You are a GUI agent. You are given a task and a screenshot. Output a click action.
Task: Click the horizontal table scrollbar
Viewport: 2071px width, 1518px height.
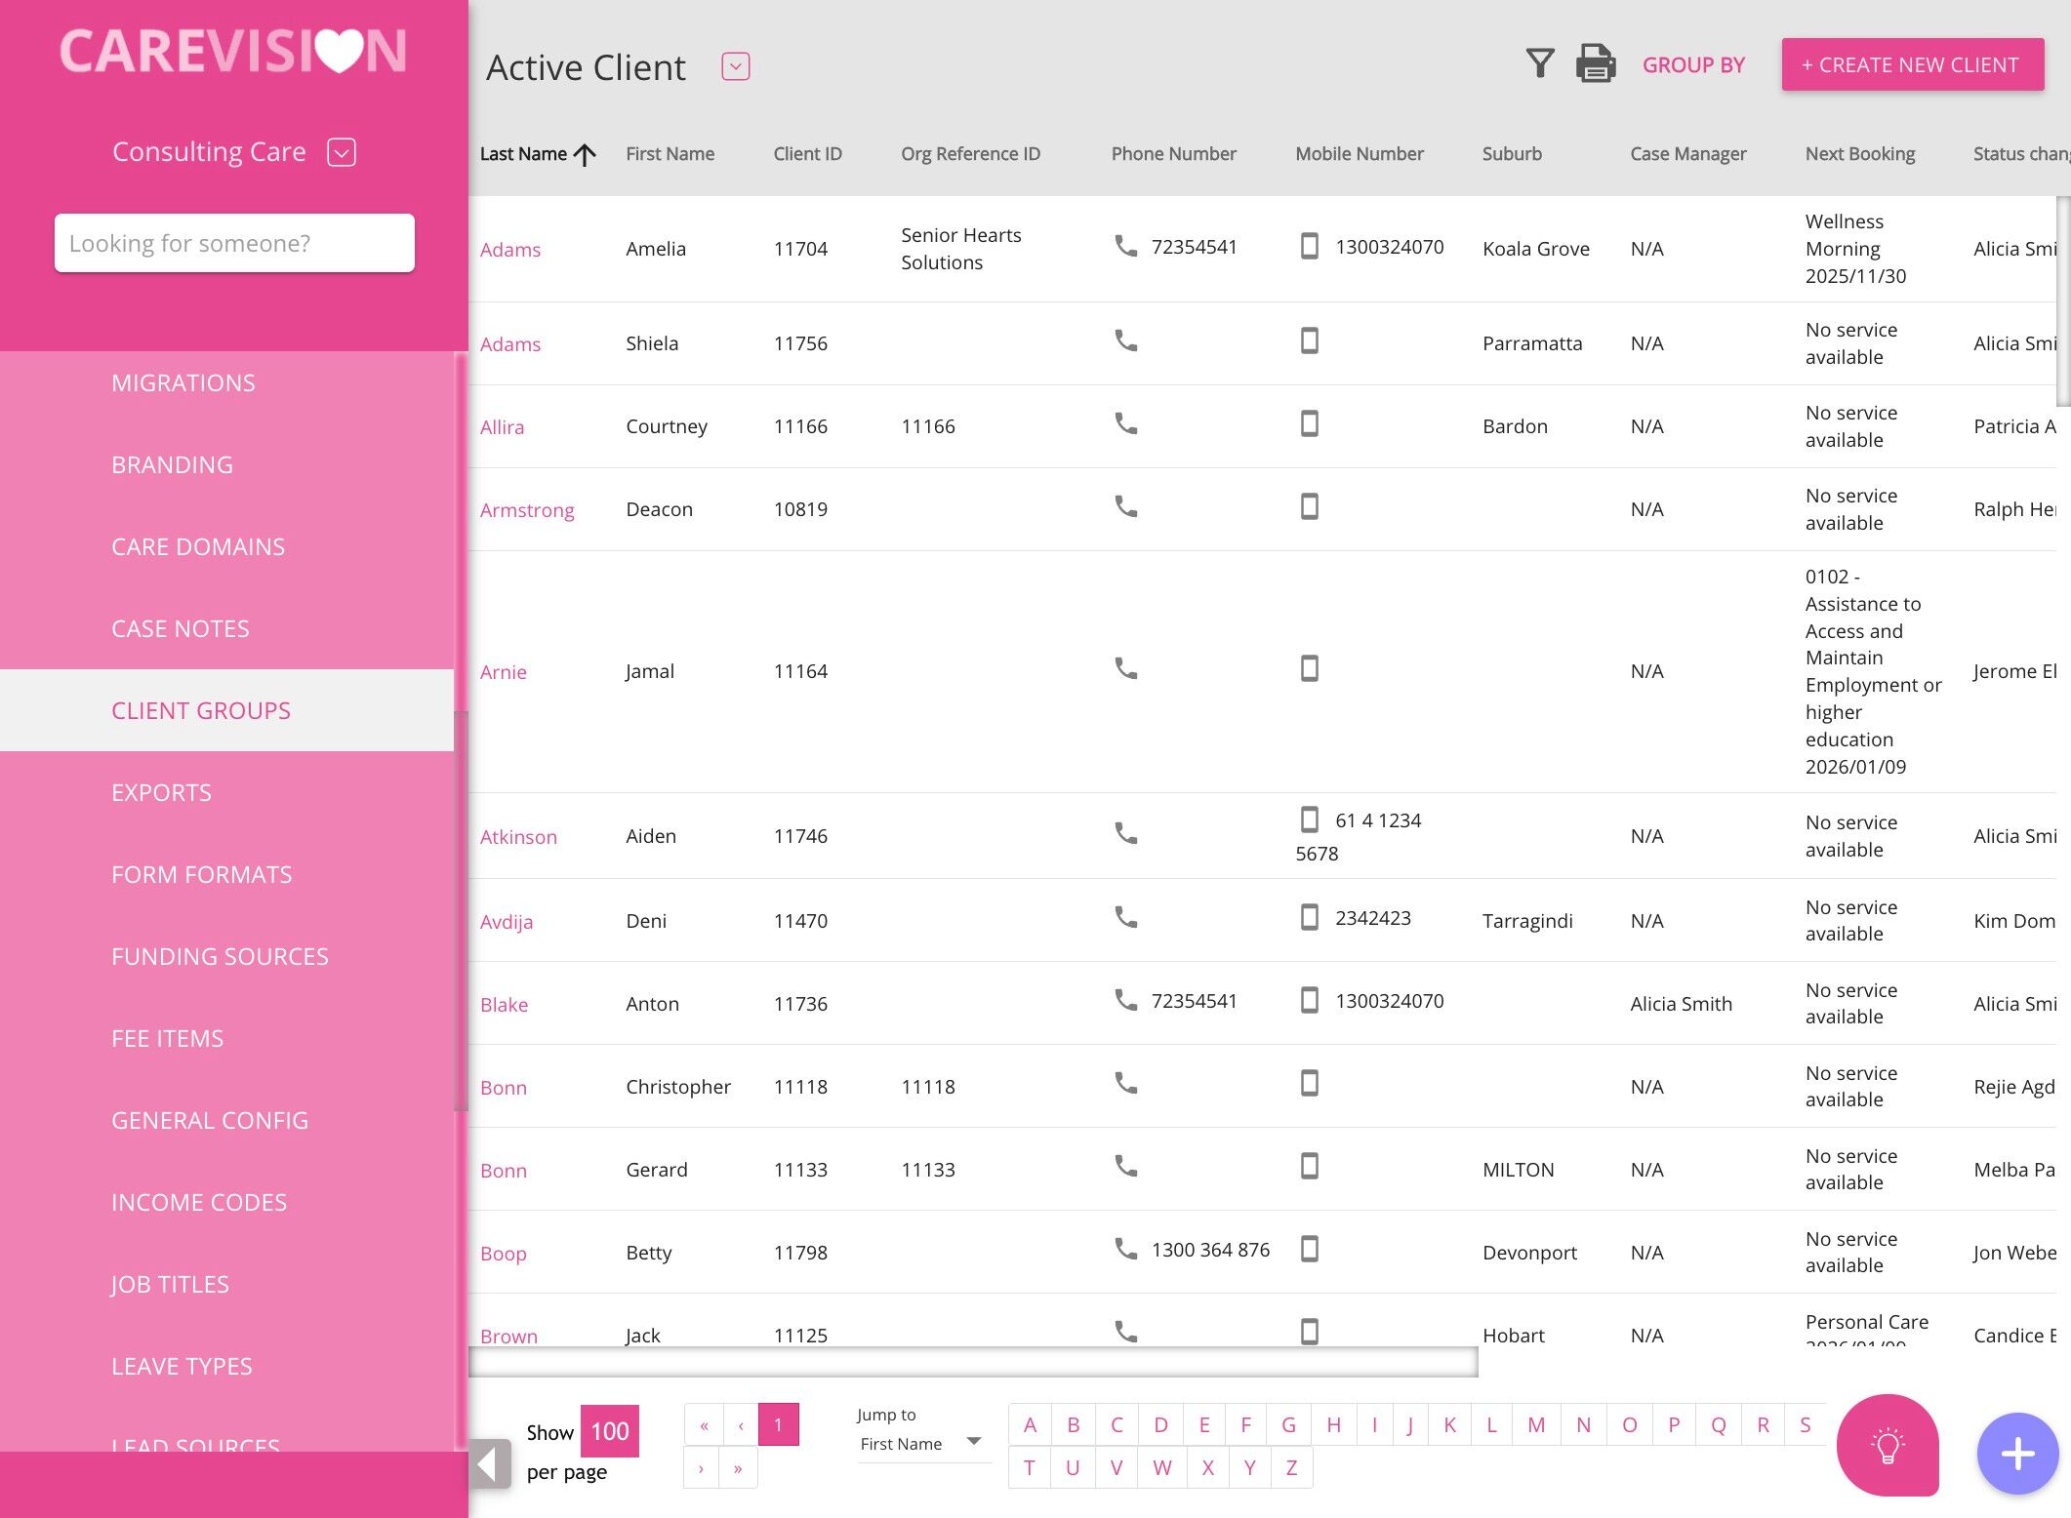click(x=972, y=1362)
